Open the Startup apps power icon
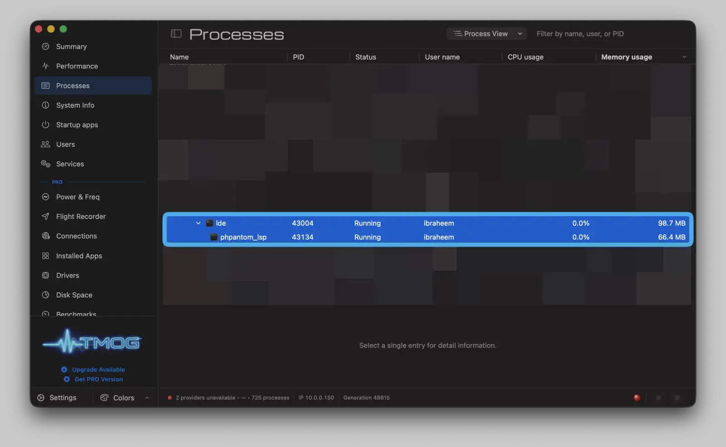 coord(45,125)
